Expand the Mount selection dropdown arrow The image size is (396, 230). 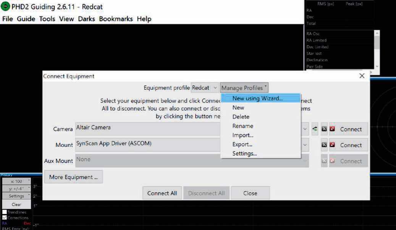click(305, 145)
